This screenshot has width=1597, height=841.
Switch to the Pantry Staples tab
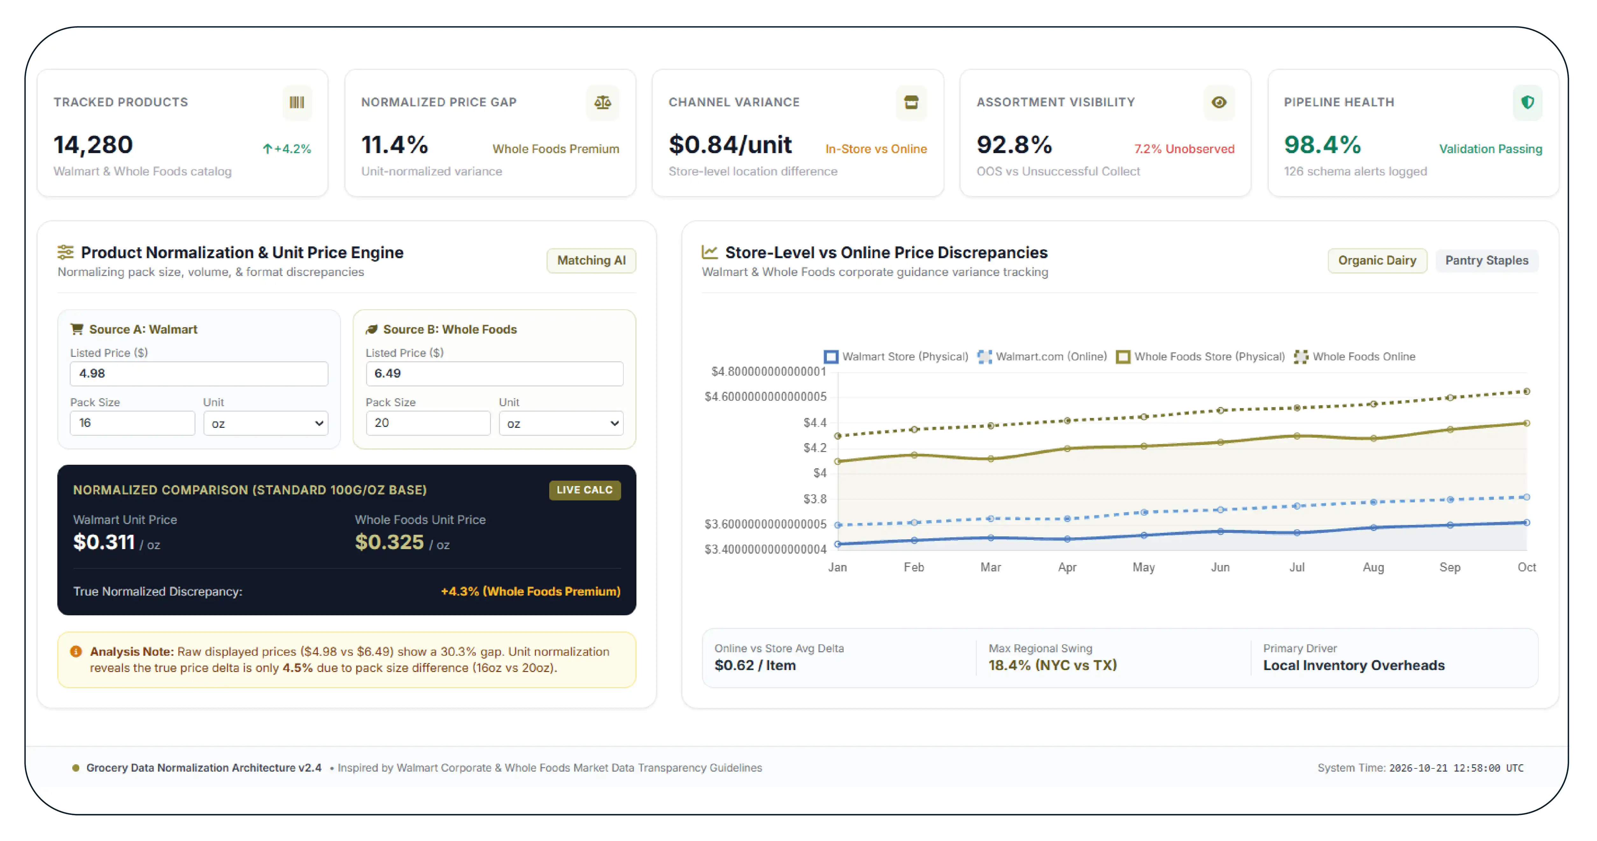pyautogui.click(x=1487, y=260)
